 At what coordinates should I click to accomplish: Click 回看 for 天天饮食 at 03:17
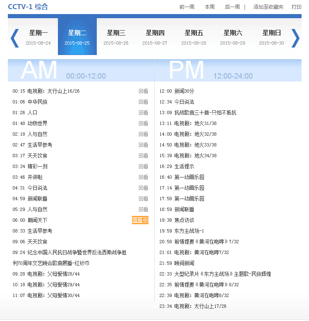(144, 156)
